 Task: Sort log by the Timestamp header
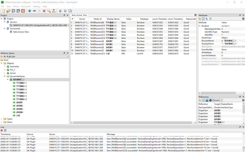coord(13,134)
